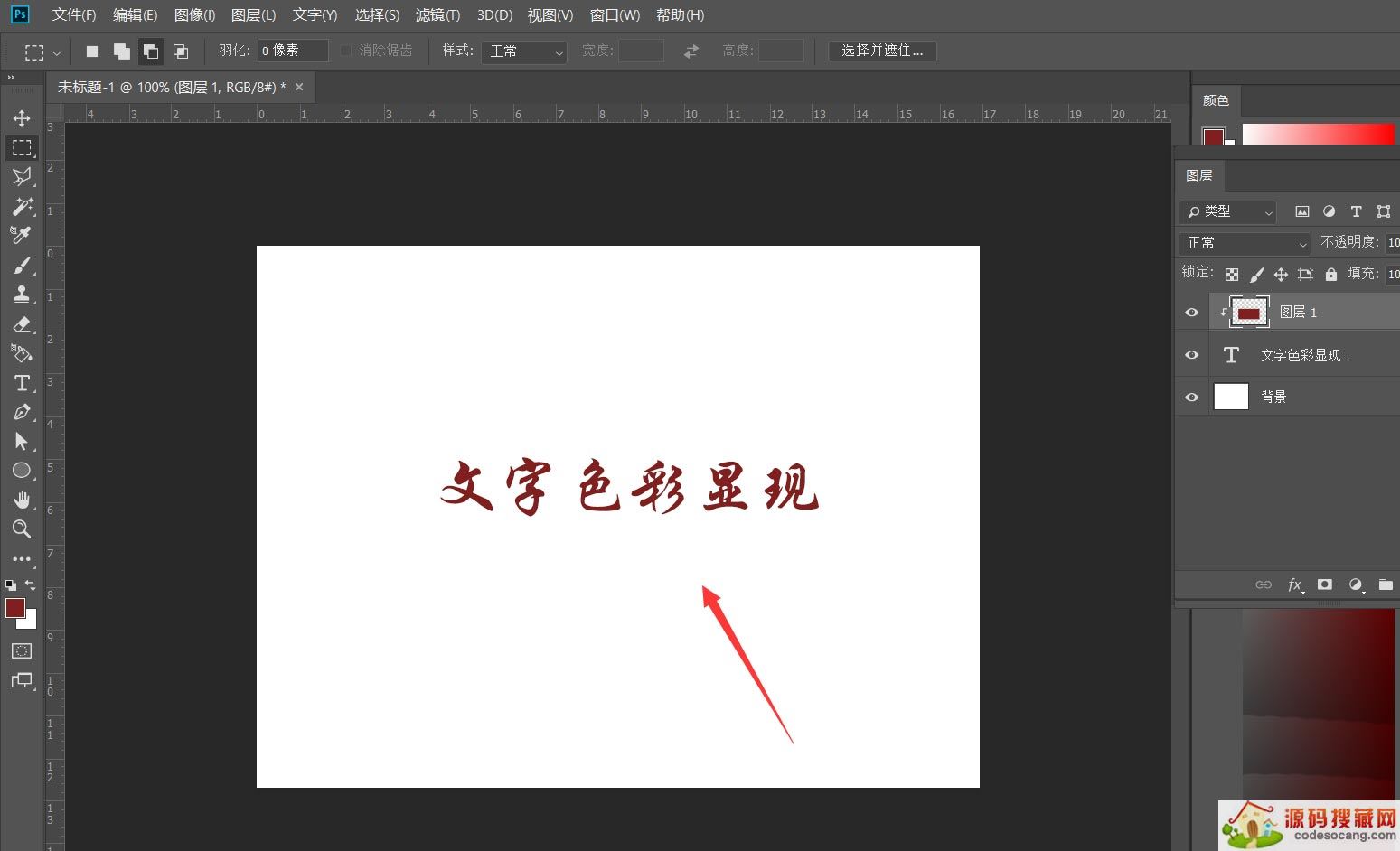Open the blend mode dropdown showing 正常
The width and height of the screenshot is (1400, 851).
pos(1244,243)
